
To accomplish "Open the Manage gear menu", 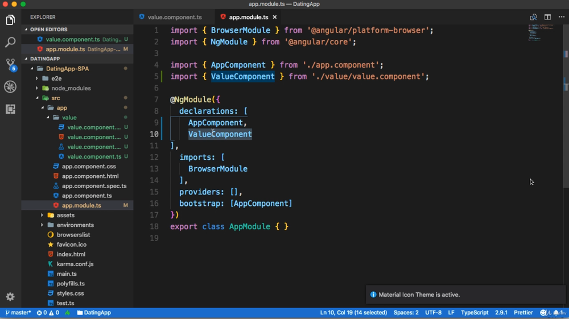I will [x=10, y=297].
